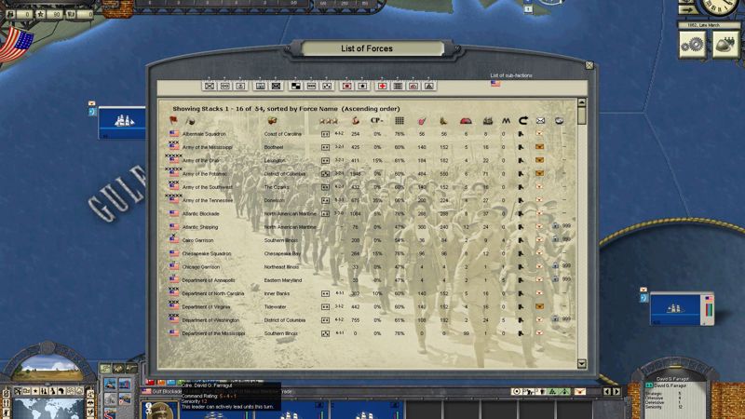Screen dimensions: 745x419
Task: Open the gears options button
Action: click(692, 45)
